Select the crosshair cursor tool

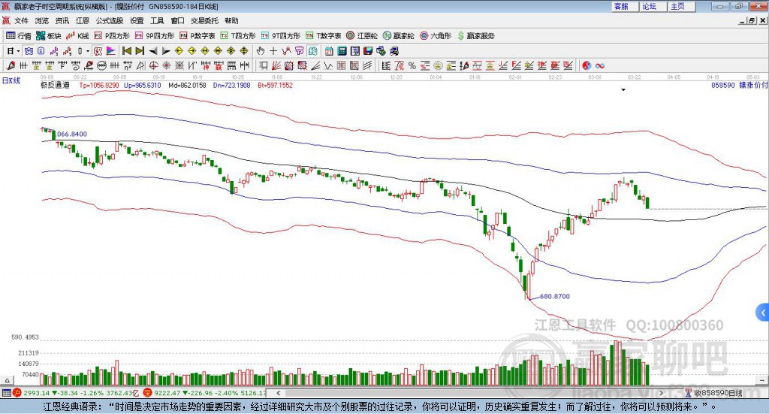click(273, 51)
